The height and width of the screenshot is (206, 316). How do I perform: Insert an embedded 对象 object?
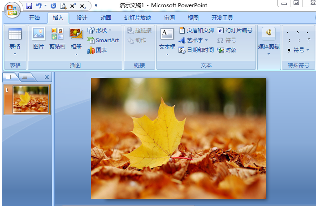226,50
